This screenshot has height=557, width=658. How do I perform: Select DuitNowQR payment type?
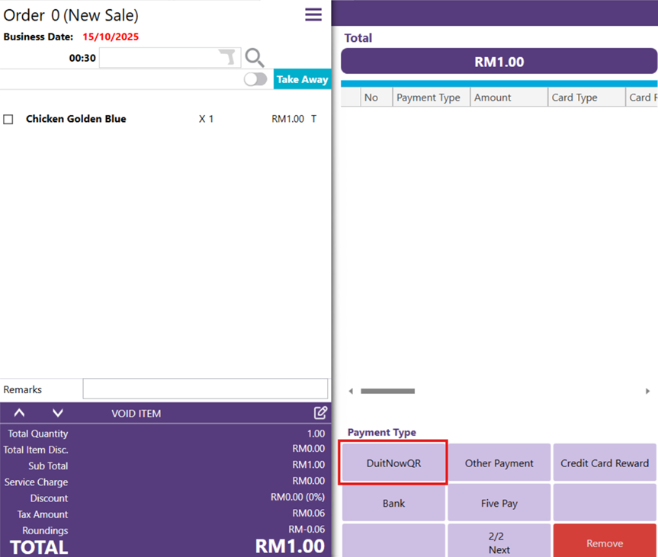tap(393, 463)
